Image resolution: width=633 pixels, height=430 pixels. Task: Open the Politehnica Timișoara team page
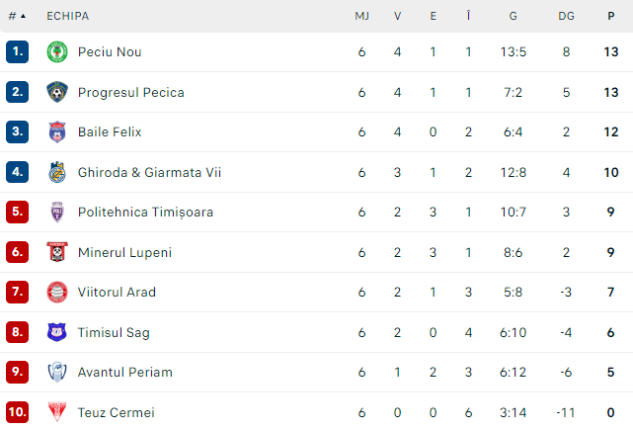pos(145,213)
